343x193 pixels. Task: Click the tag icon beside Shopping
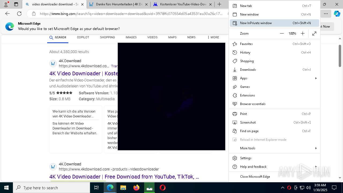(x=235, y=61)
